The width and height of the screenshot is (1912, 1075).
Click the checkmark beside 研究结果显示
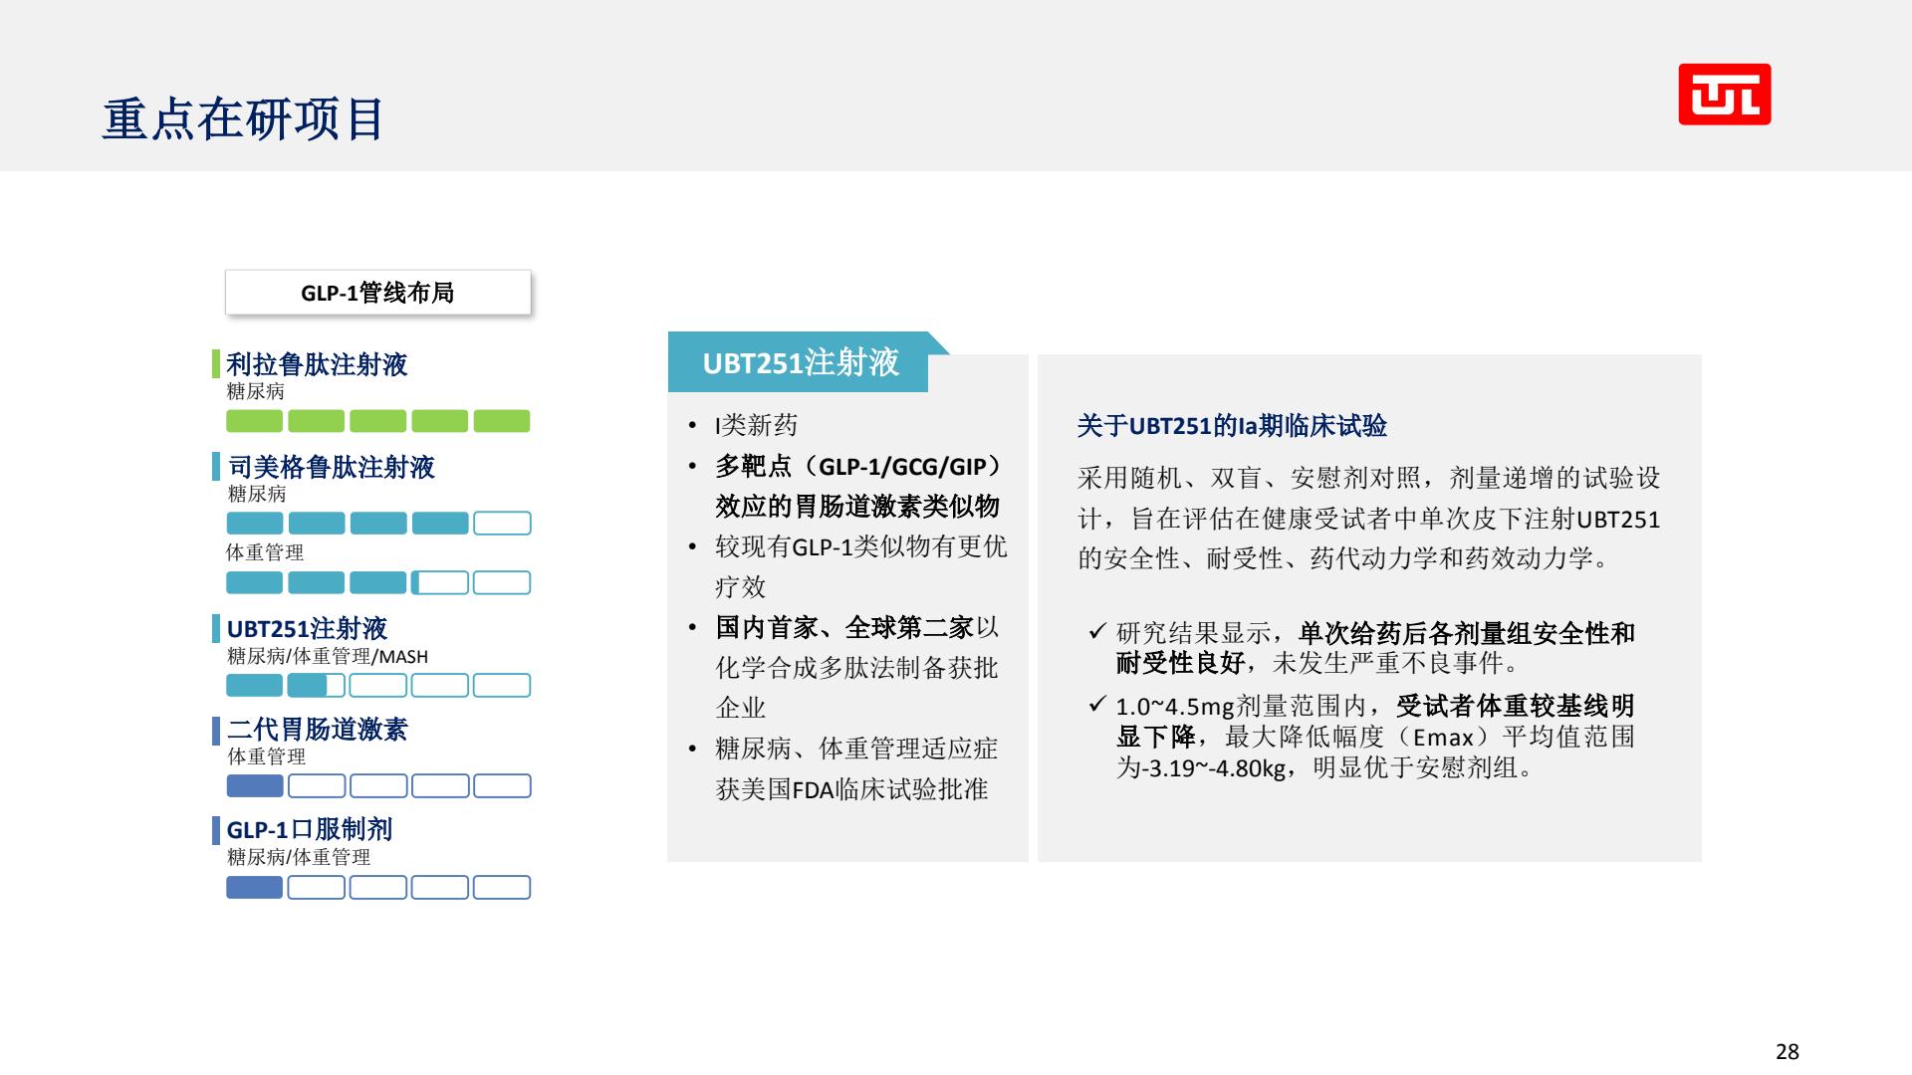pyautogui.click(x=1097, y=631)
